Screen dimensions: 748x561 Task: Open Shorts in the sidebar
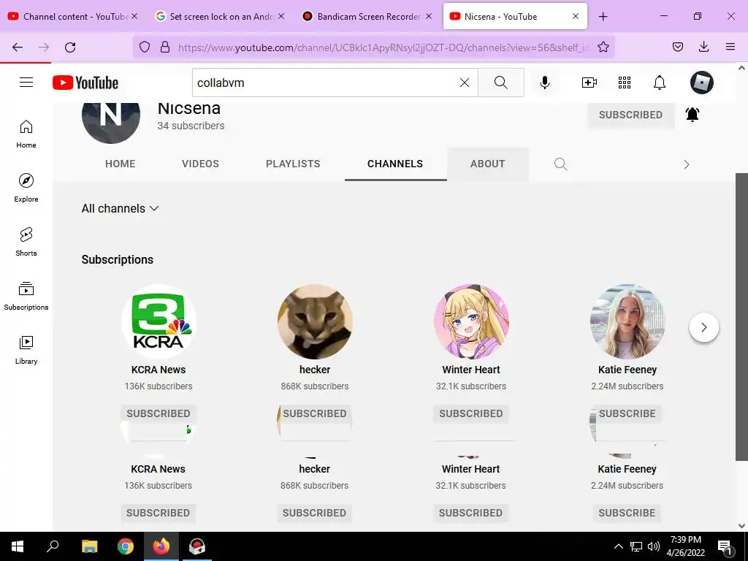tap(26, 242)
